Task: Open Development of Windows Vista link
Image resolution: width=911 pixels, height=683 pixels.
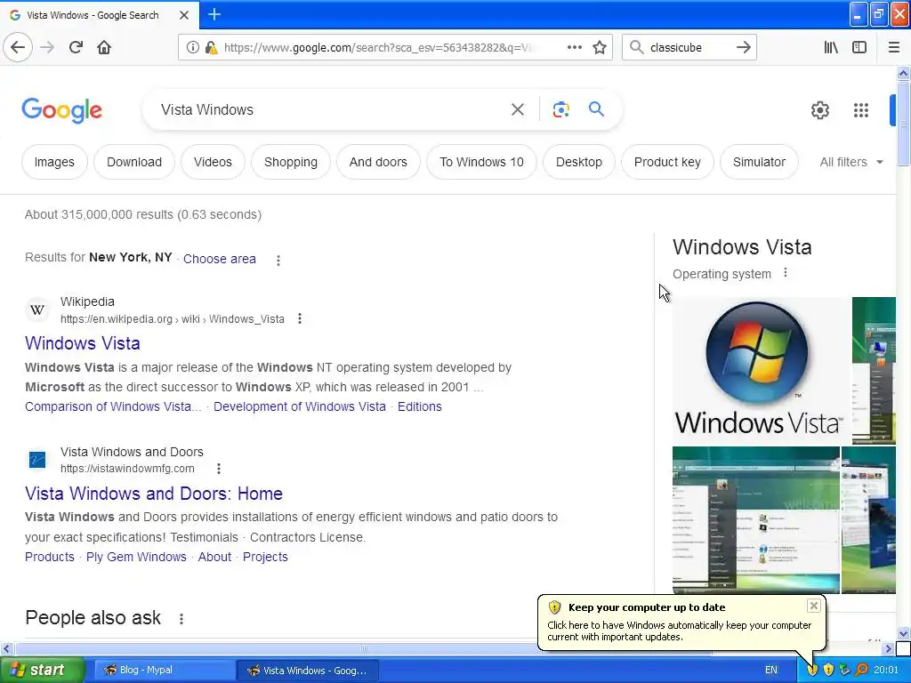Action: coord(299,406)
